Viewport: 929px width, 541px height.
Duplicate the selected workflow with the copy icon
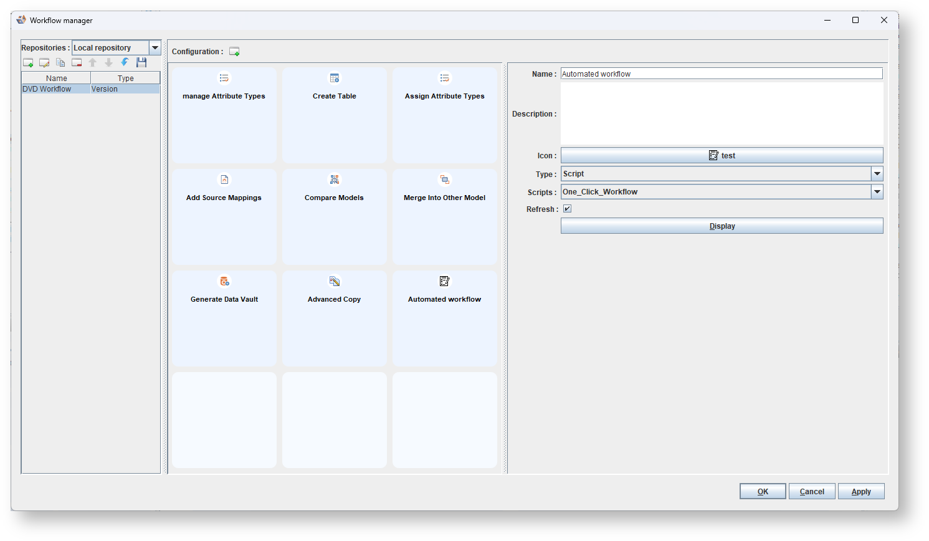(x=60, y=62)
